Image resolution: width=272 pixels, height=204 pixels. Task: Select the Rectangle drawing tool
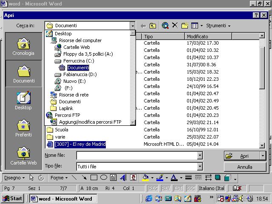click(94, 178)
